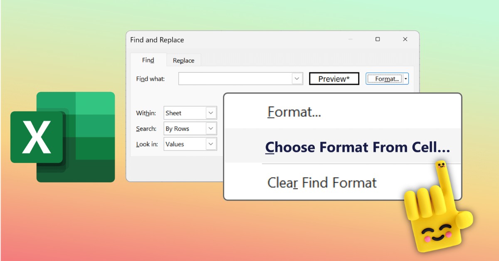Open the Within dropdown arrow
The height and width of the screenshot is (261, 499).
coord(211,113)
